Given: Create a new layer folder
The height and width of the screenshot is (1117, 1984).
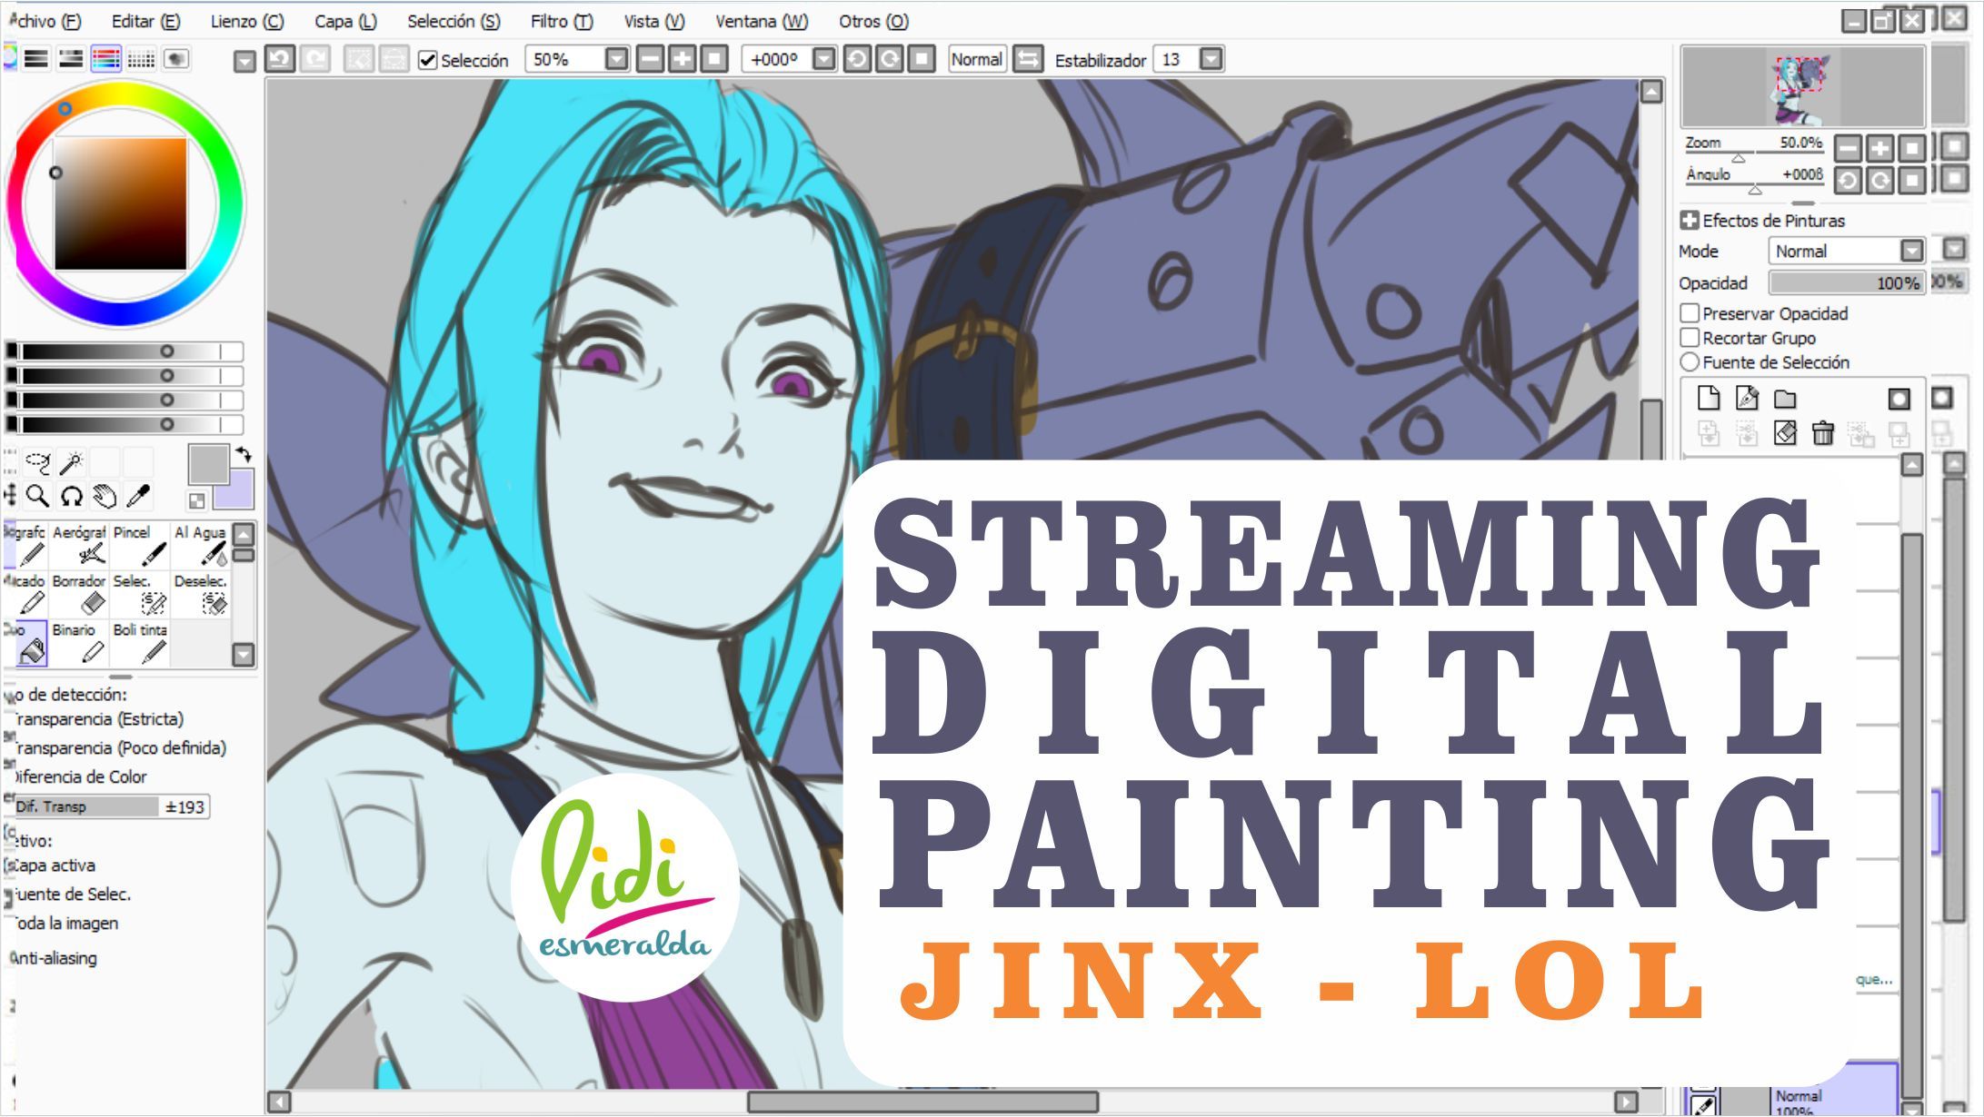Looking at the screenshot, I should (x=1785, y=399).
